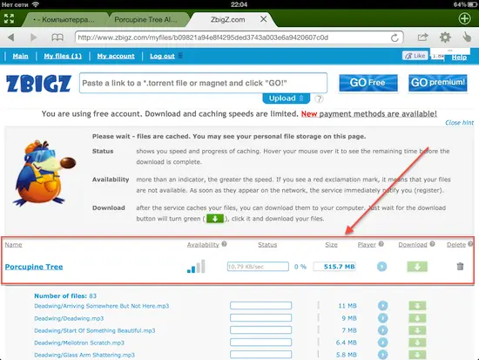
Task: Download Arriving Somewhere But Not Here.mp3
Action: coord(417,306)
